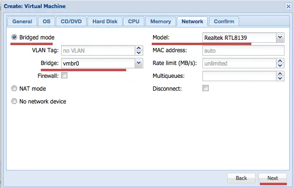294x188 pixels.
Task: Select No network device option
Action: (14, 101)
